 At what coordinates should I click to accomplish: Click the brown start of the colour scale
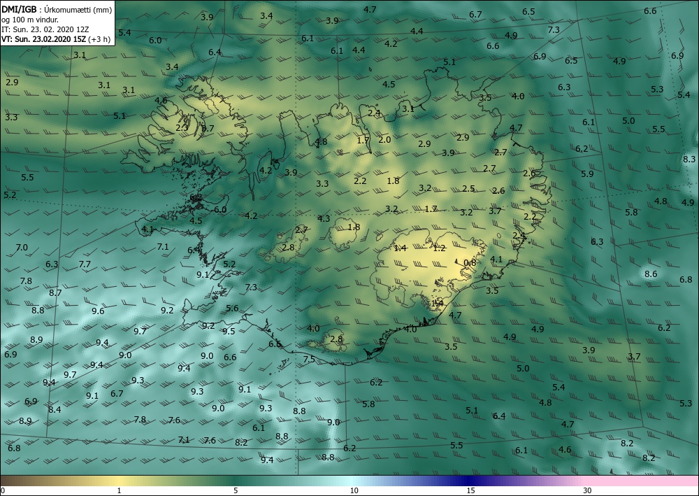(13, 481)
